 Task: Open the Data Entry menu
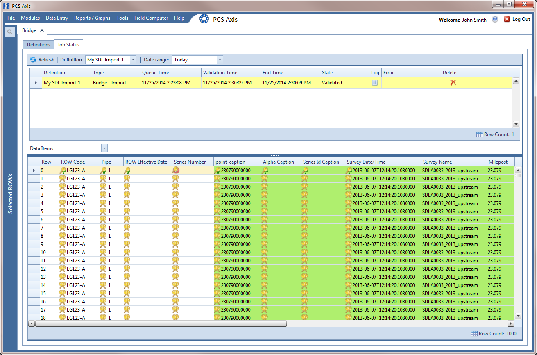click(x=57, y=18)
